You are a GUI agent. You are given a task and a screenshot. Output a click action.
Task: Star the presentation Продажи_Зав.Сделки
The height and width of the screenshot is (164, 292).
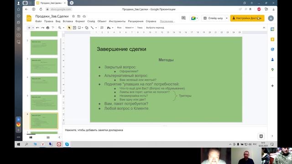tap(73, 16)
